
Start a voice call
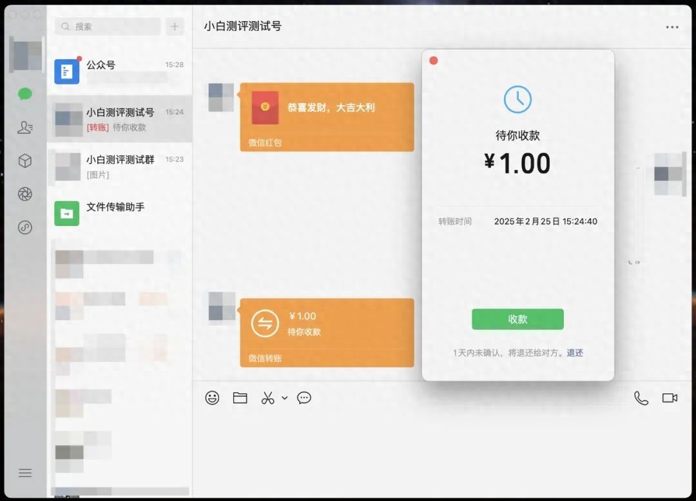[x=641, y=398]
